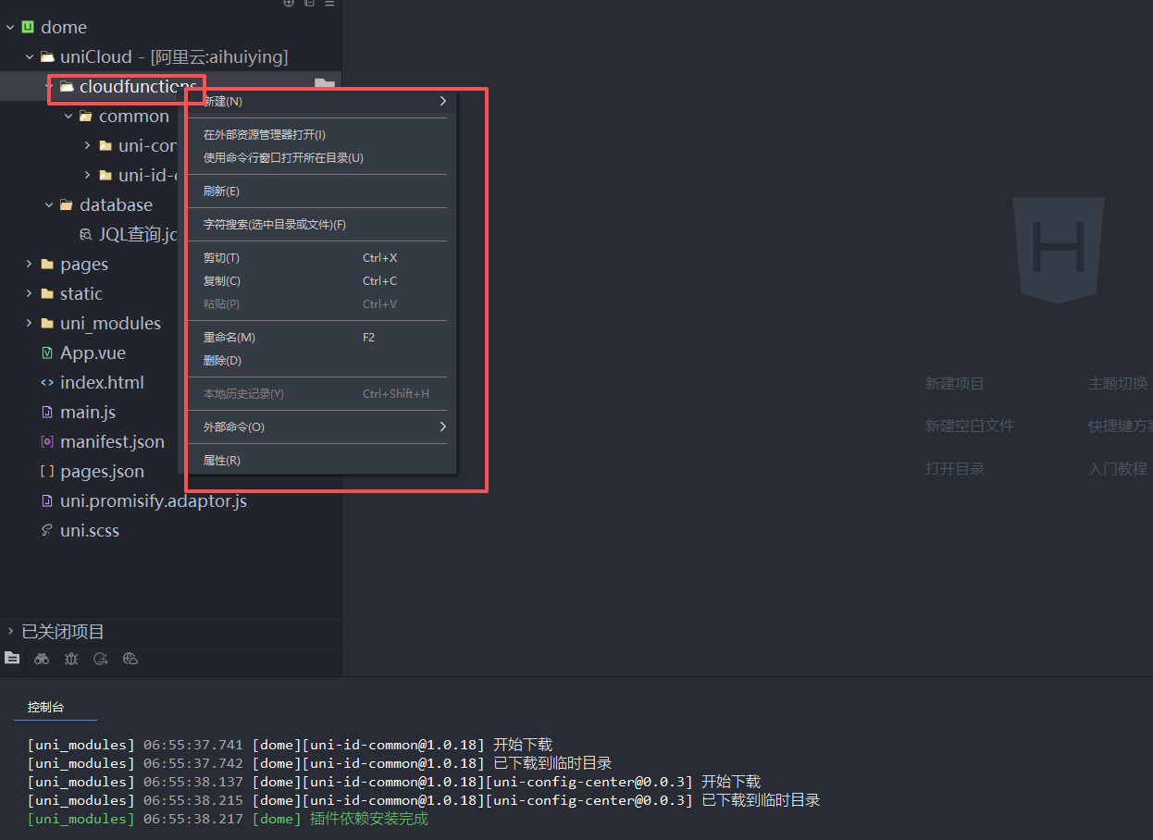Collapse the dome project tree
The height and width of the screenshot is (840, 1153).
10,27
